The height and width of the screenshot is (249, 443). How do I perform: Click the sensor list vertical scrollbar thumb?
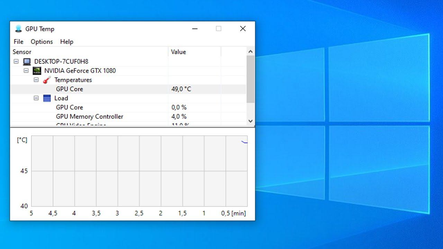(251, 79)
